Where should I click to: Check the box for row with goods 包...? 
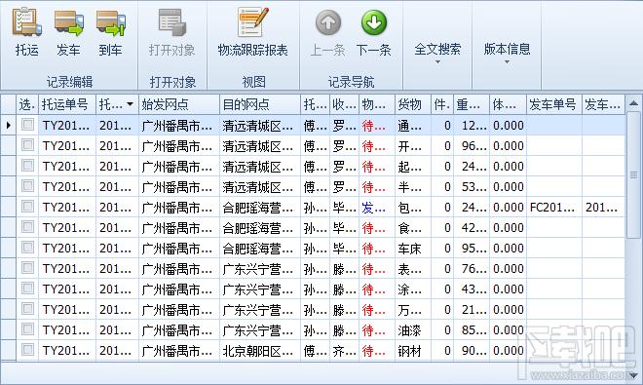point(28,207)
